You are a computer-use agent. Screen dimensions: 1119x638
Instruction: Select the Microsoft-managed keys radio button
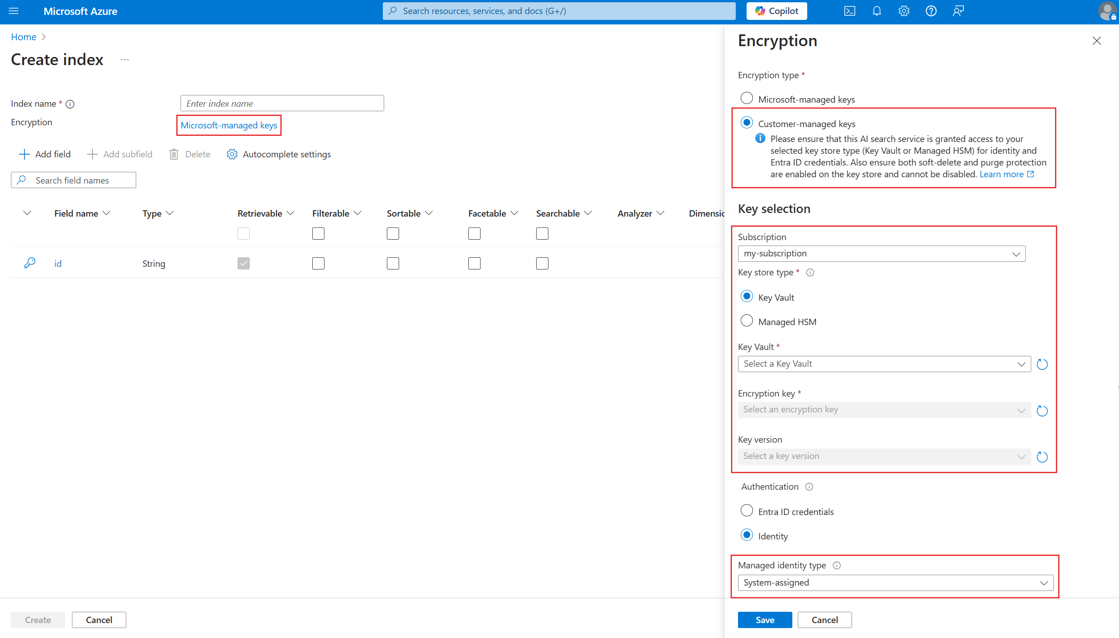pyautogui.click(x=747, y=98)
